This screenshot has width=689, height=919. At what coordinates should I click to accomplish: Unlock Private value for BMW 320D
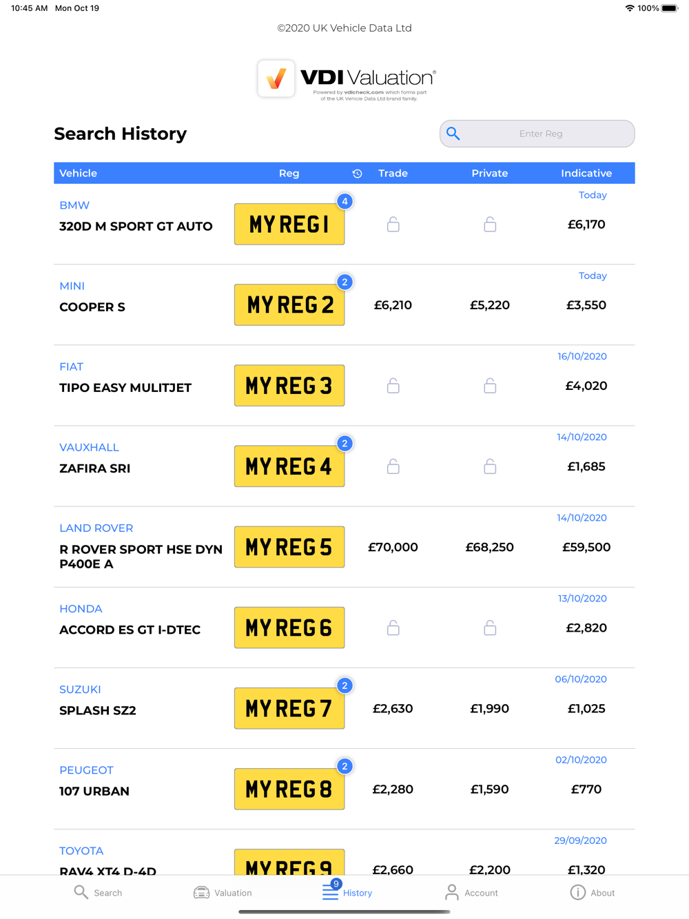pos(490,224)
